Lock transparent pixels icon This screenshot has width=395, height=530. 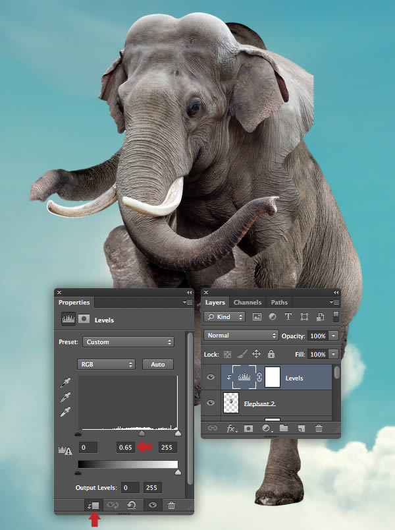point(228,354)
